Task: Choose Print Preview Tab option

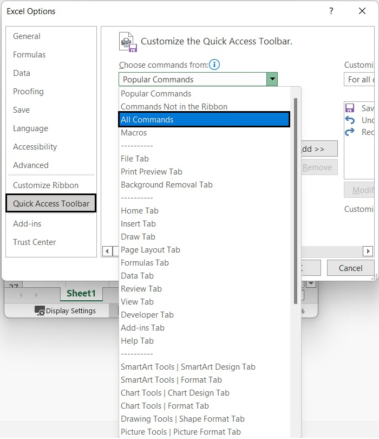Action: [204, 172]
